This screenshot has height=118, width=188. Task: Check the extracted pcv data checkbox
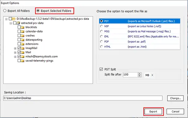(15, 23)
